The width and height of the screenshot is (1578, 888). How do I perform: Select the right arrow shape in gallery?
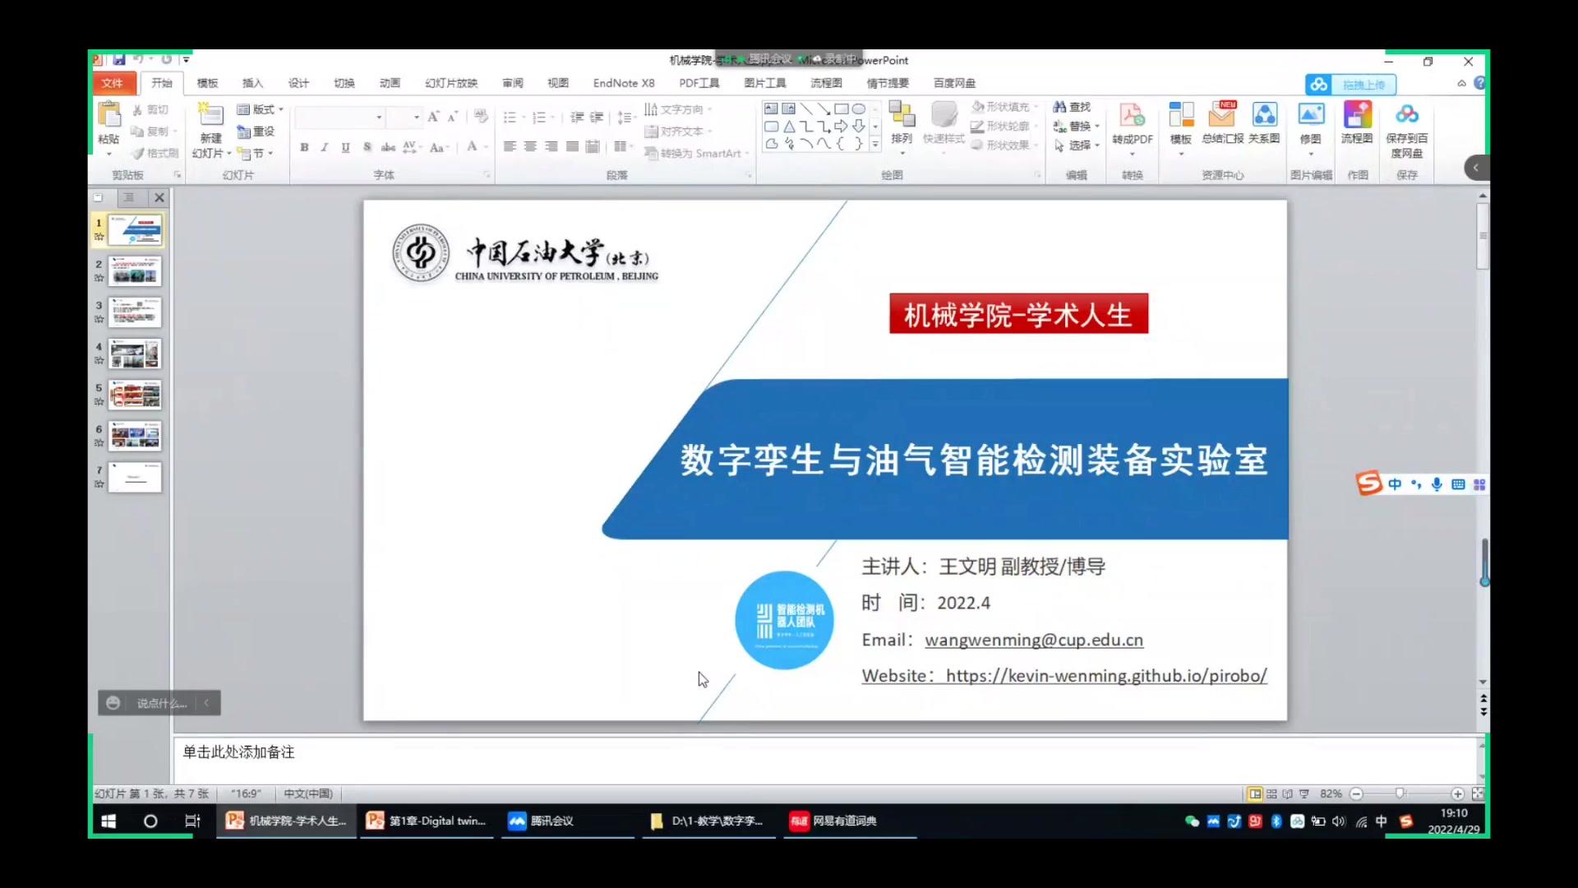tap(841, 127)
